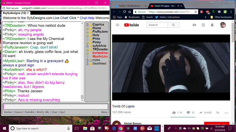
Task: Click the green checkmark extension icon
Action: [225, 12]
